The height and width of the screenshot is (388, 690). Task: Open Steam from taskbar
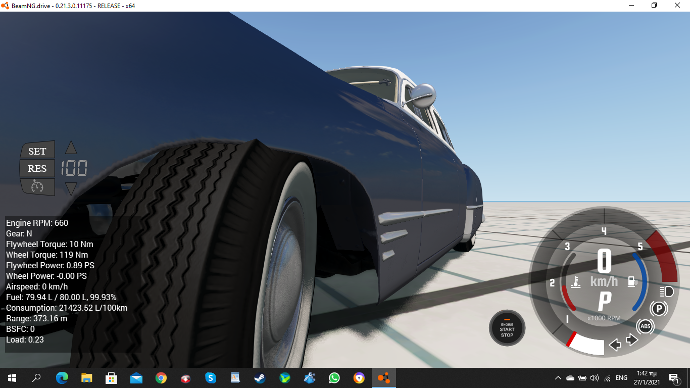260,377
